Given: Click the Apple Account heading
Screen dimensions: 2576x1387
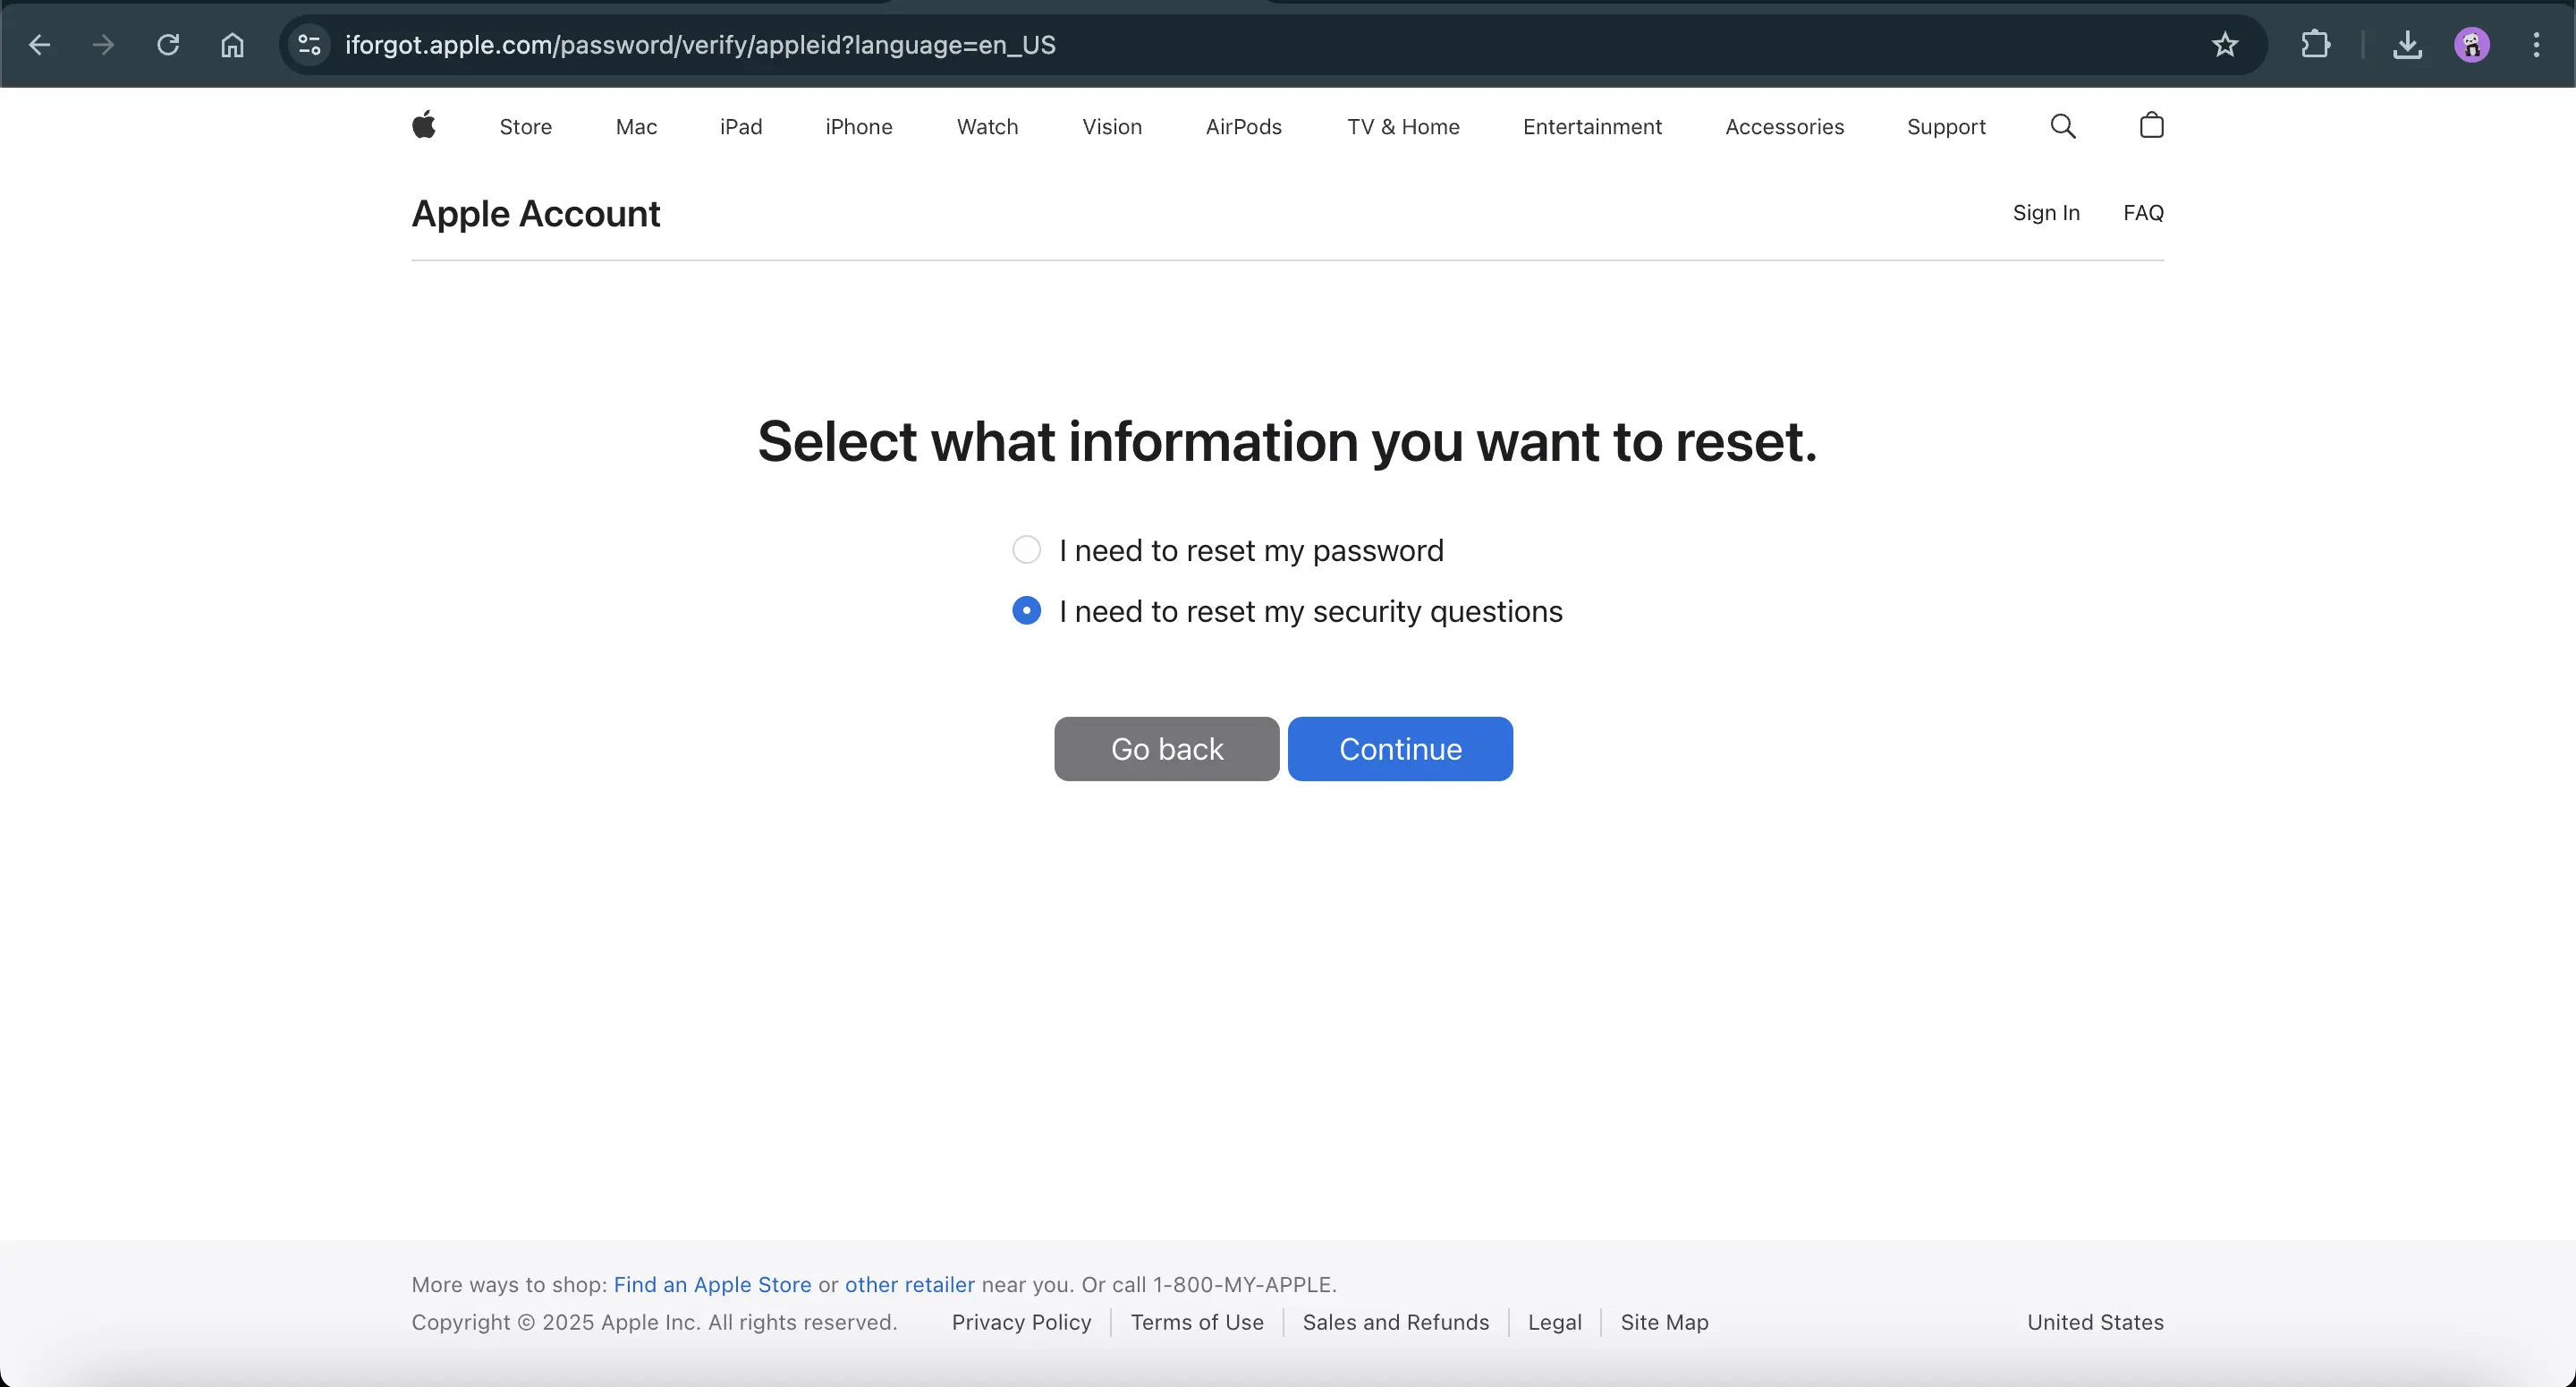Looking at the screenshot, I should 536,214.
